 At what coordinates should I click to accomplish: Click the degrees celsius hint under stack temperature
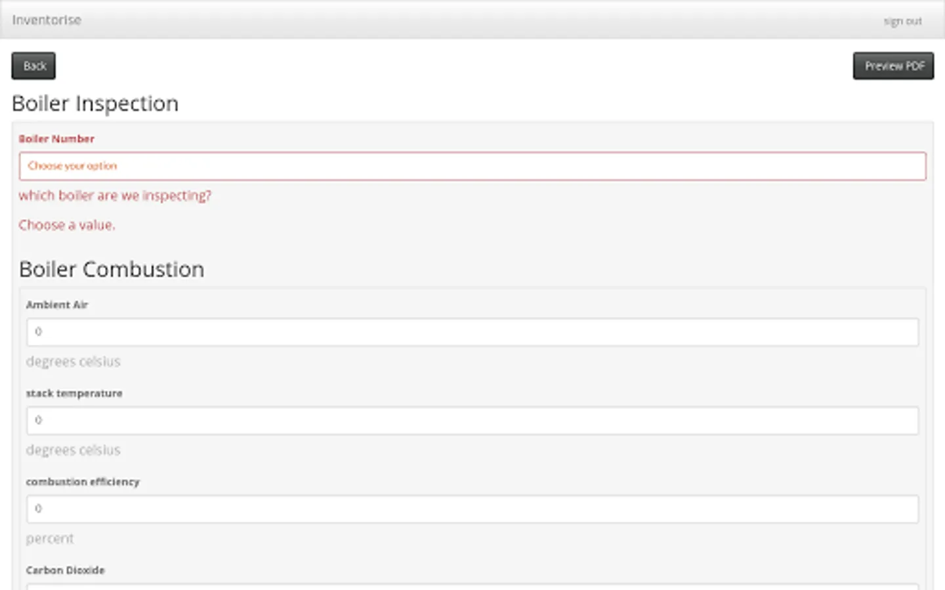(x=73, y=450)
